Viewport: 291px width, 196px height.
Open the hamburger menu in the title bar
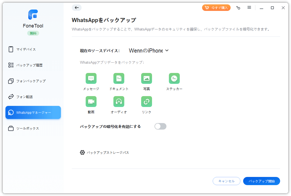(x=249, y=8)
